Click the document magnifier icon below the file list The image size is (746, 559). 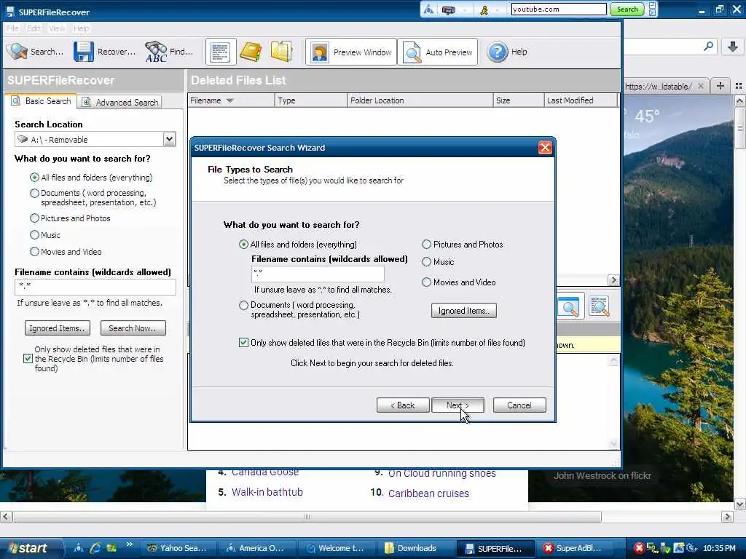(x=599, y=306)
